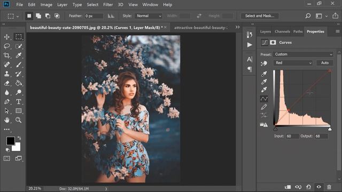Choose the on-image targeted adjustment hand tool
Screen dimensions: 342x192
click(x=264, y=63)
